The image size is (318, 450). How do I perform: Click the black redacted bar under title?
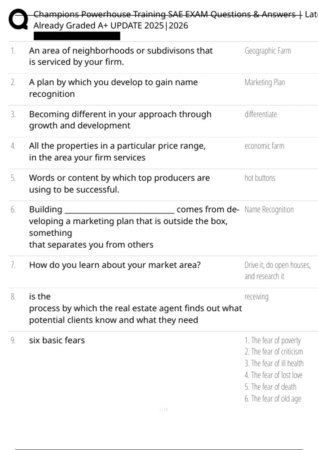[77, 36]
